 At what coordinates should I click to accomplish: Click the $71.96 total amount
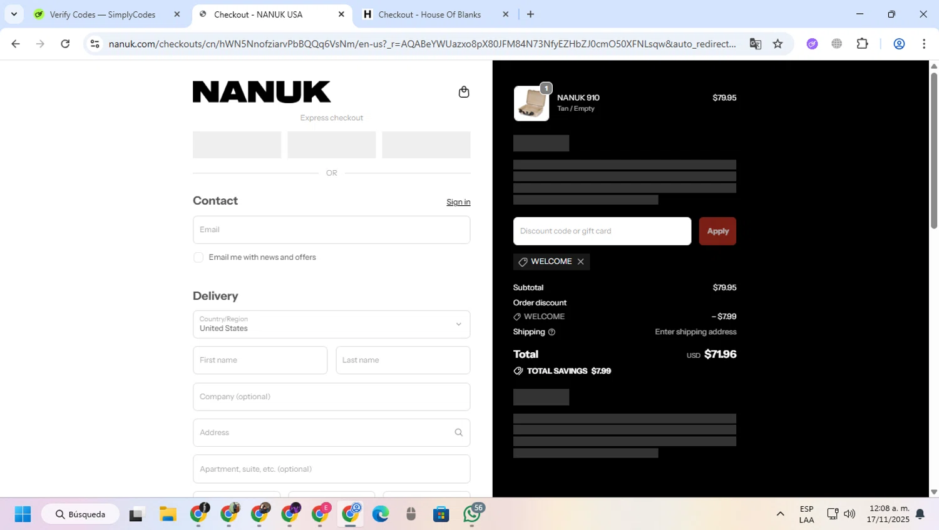pyautogui.click(x=720, y=354)
